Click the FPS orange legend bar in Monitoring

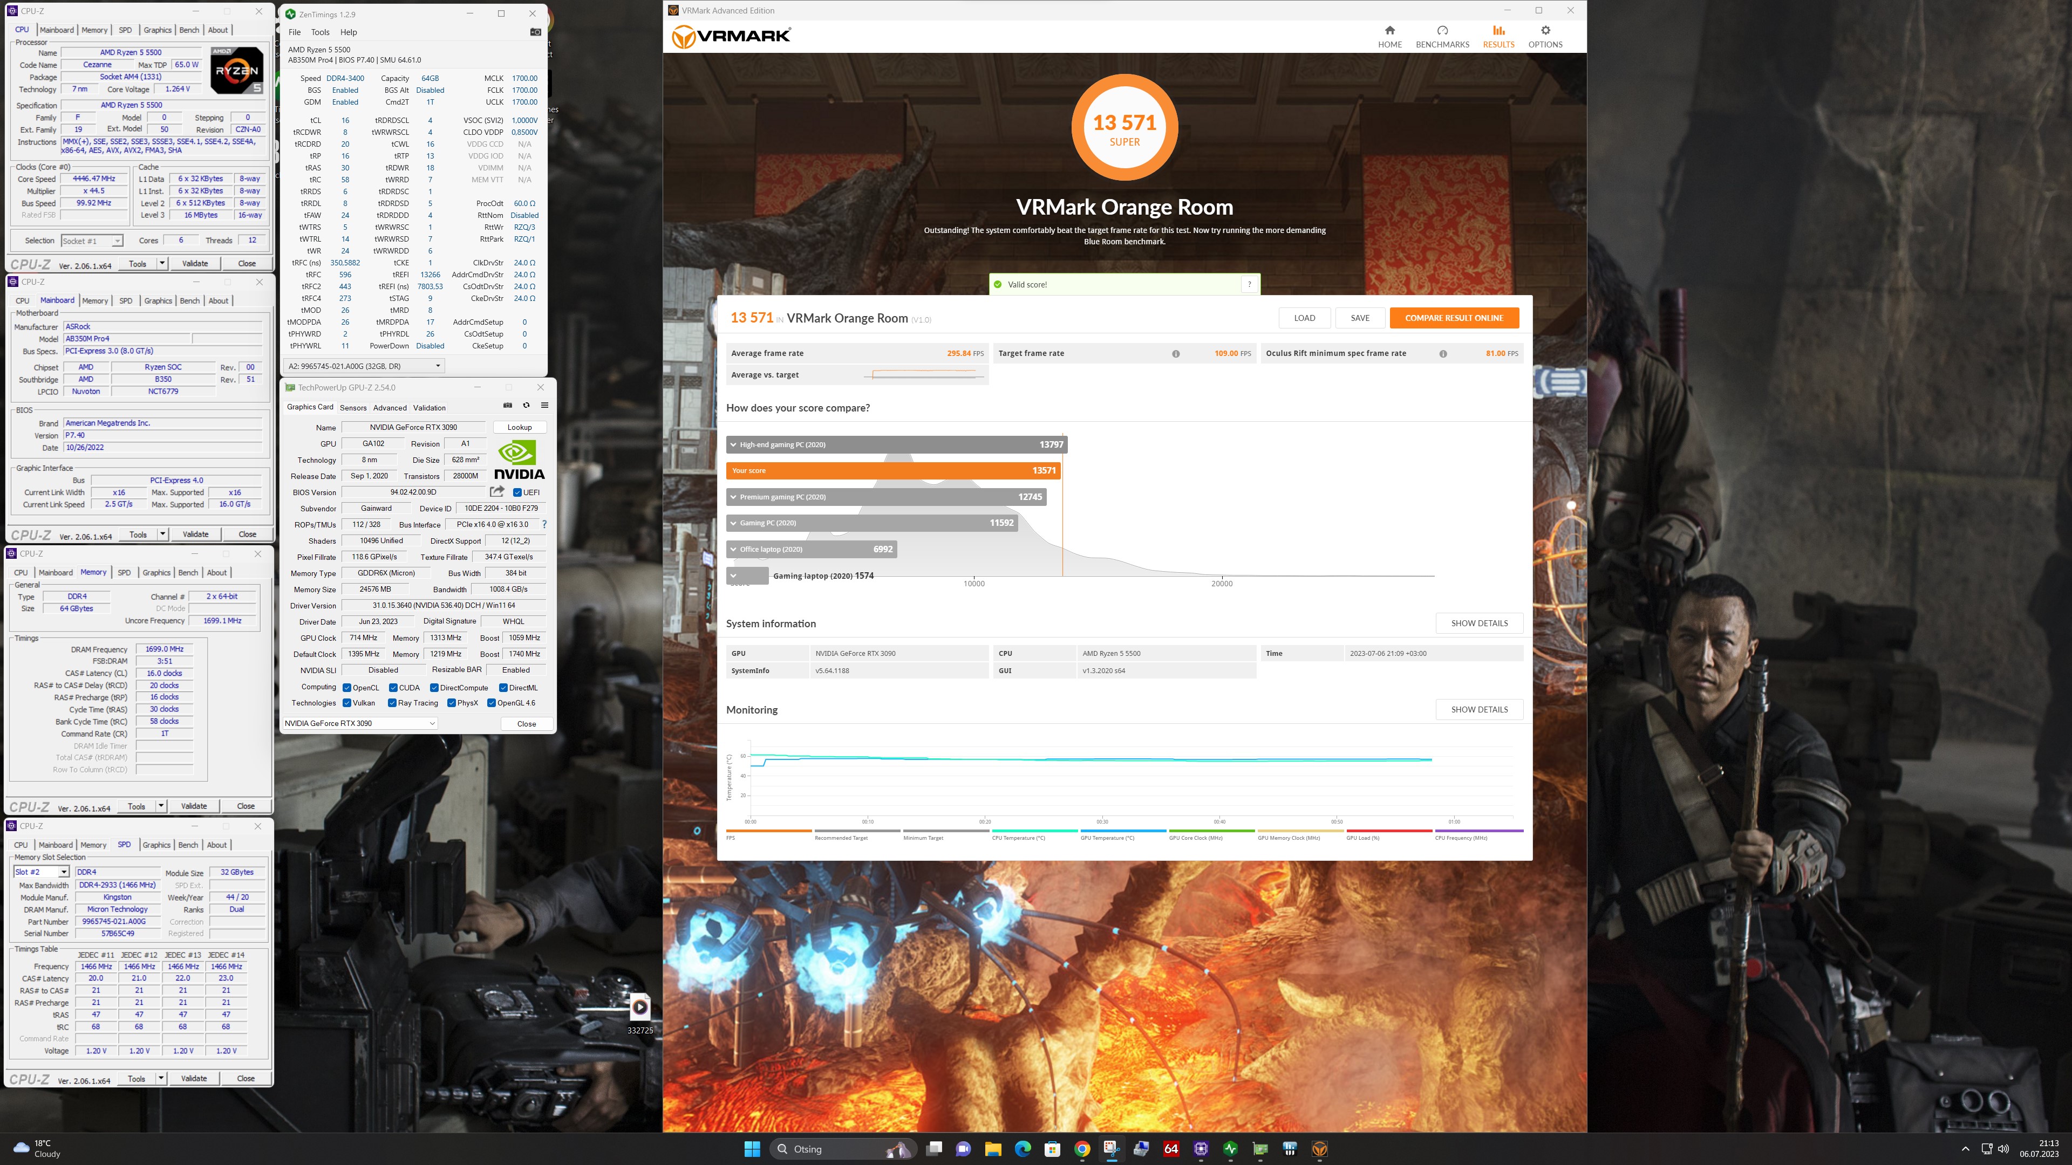[768, 831]
